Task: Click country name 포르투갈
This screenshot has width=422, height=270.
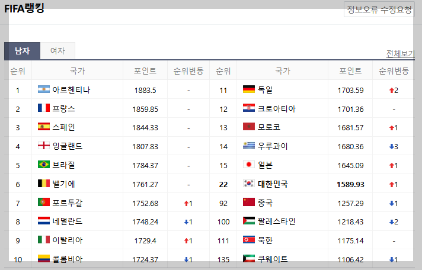Action: pos(68,202)
